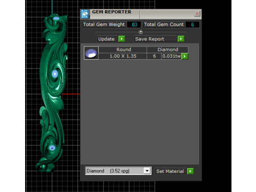The width and height of the screenshot is (256, 192).
Task: Select the Diamond material cell
Action: click(x=167, y=50)
